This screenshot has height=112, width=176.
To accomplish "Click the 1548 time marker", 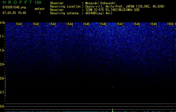I will [x=137, y=24].
